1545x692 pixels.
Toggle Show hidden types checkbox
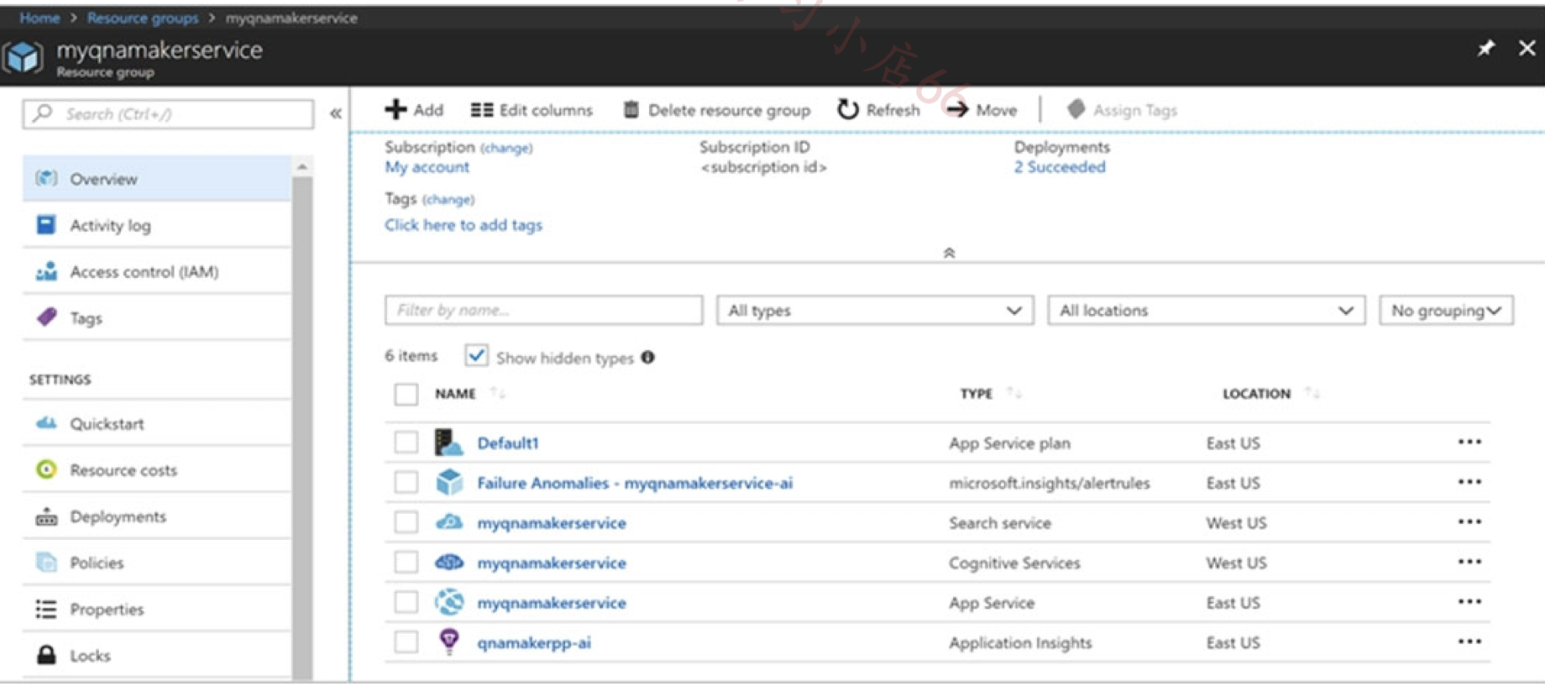tap(476, 356)
